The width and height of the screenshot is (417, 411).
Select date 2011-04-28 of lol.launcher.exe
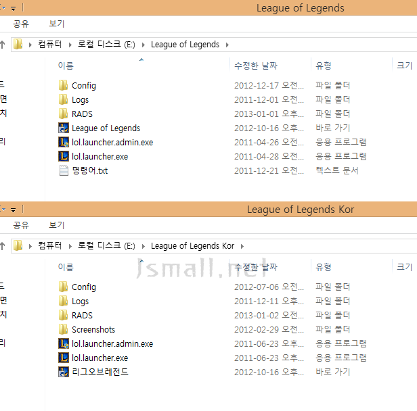(269, 156)
